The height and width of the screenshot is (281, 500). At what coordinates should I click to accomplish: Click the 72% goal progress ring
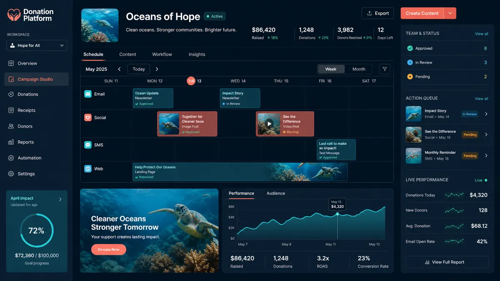point(36,230)
